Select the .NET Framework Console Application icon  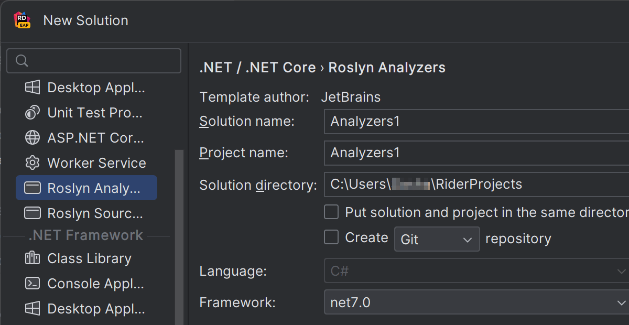pos(32,284)
